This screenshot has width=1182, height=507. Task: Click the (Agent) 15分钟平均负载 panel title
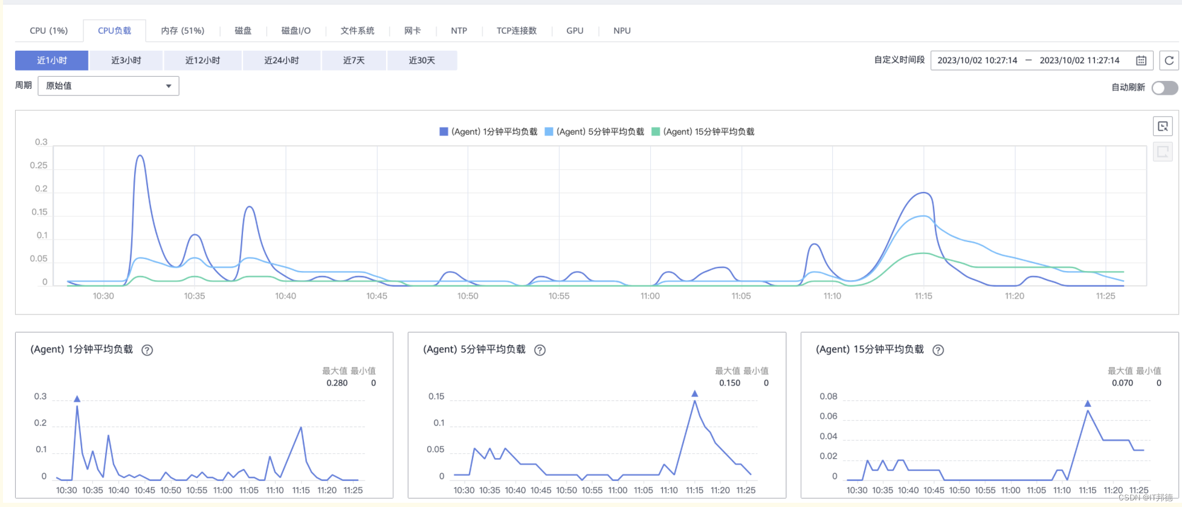click(x=870, y=349)
